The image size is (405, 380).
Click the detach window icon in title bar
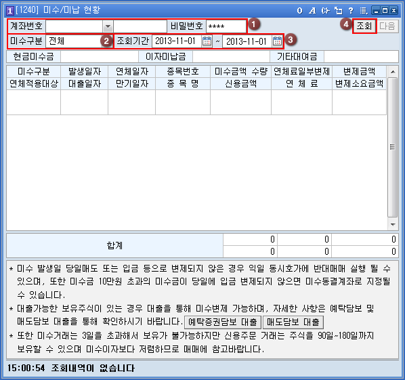point(338,11)
